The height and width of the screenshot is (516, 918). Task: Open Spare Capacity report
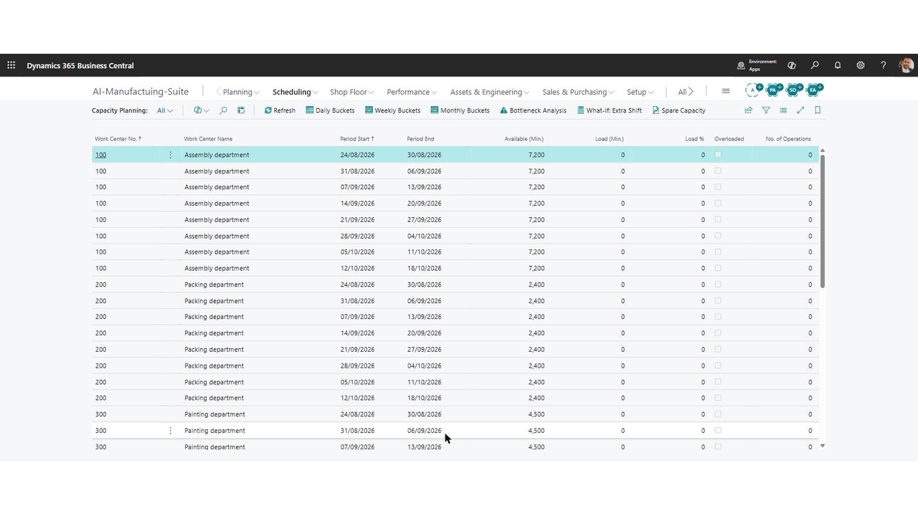pyautogui.click(x=678, y=110)
